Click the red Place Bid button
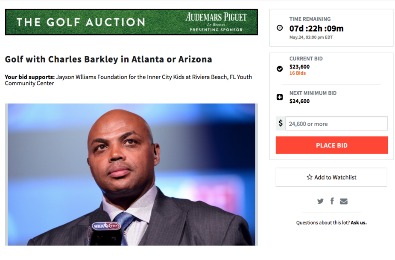 tap(332, 145)
